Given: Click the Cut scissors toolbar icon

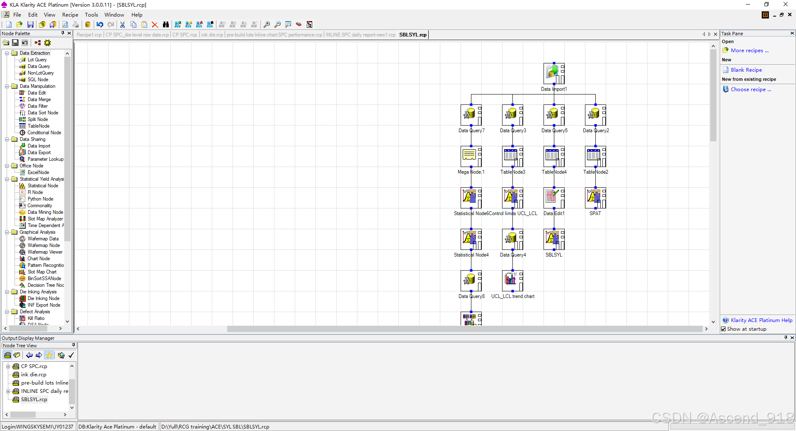Looking at the screenshot, I should coord(122,24).
